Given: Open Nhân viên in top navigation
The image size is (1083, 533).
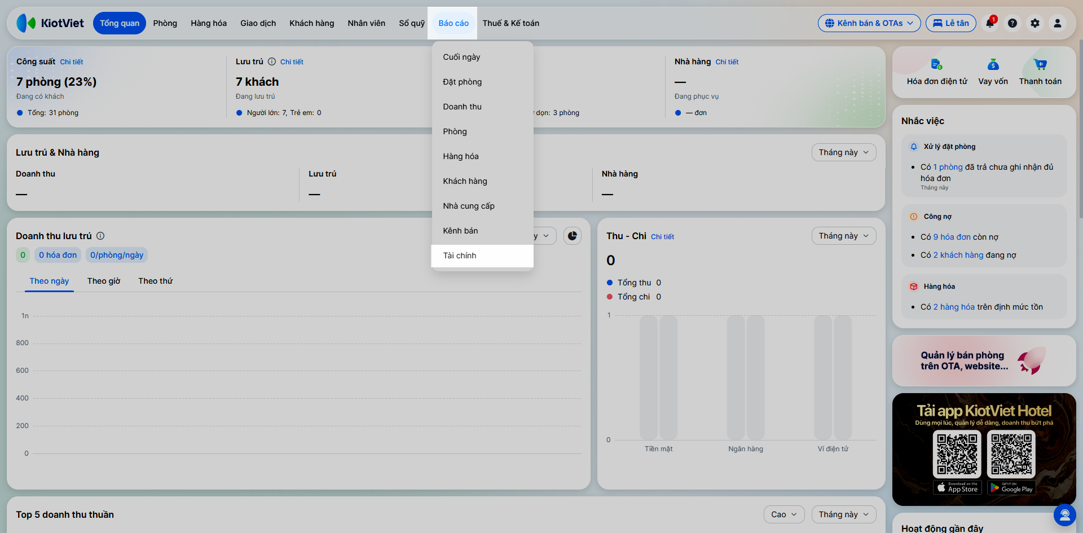Looking at the screenshot, I should (x=367, y=23).
